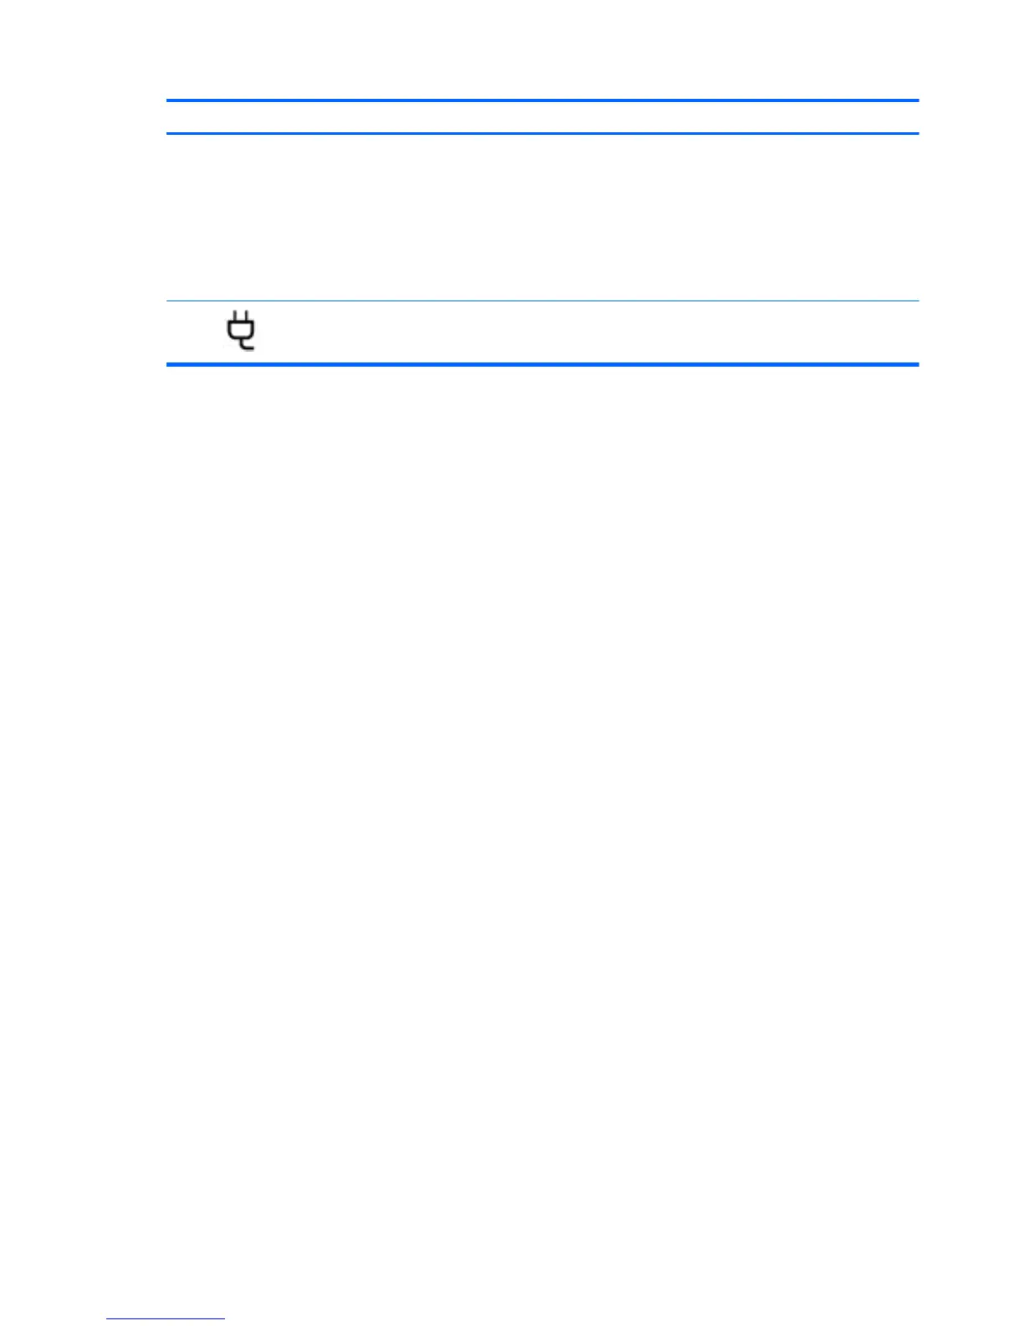Click the blank margin above the table

542,49
